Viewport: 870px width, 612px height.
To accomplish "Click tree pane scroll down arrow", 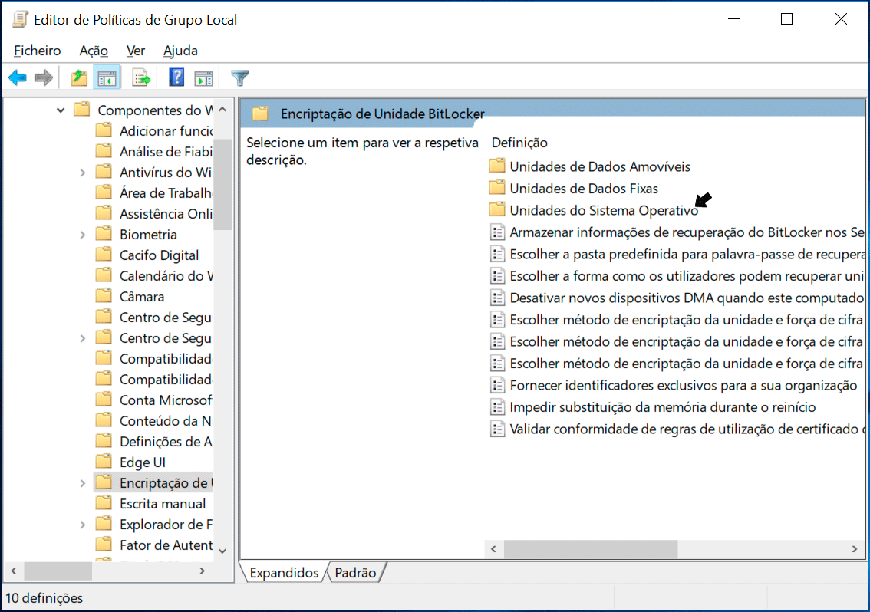I will point(222,551).
